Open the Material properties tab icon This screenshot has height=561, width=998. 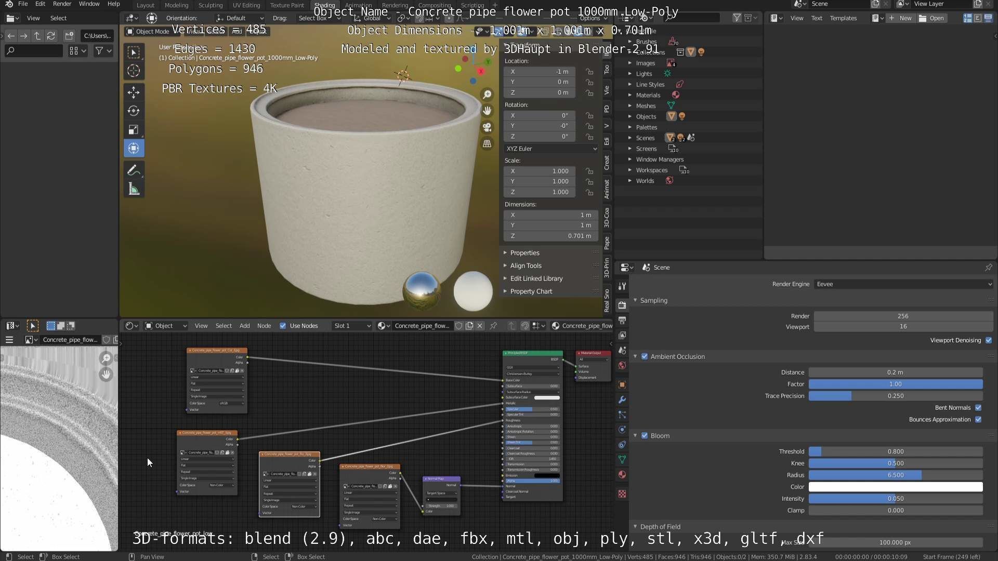click(622, 475)
